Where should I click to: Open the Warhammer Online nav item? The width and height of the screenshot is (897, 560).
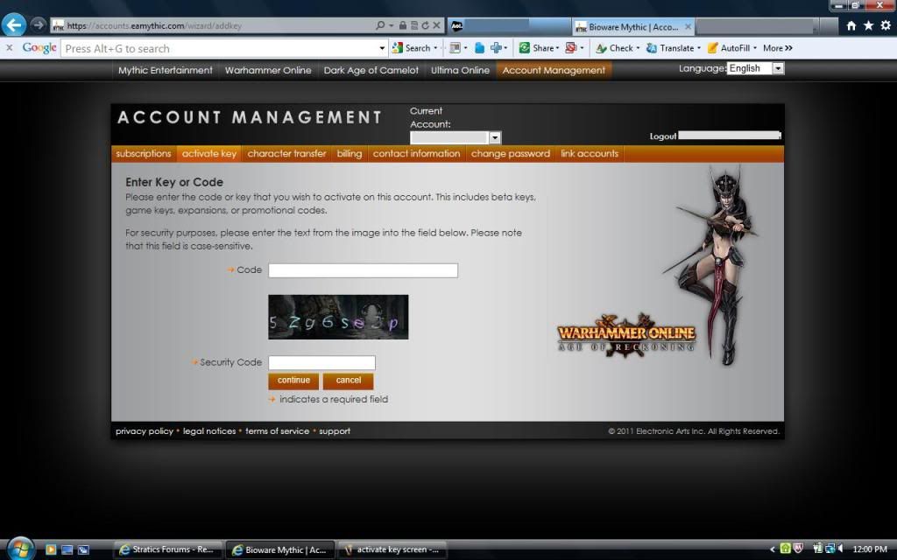click(268, 70)
